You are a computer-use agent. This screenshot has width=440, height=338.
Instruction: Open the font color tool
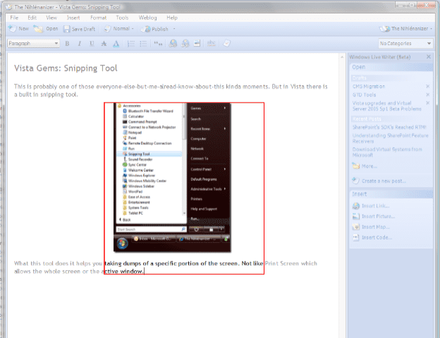[x=116, y=44]
